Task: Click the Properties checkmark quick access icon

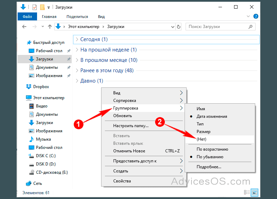Action: click(35, 7)
